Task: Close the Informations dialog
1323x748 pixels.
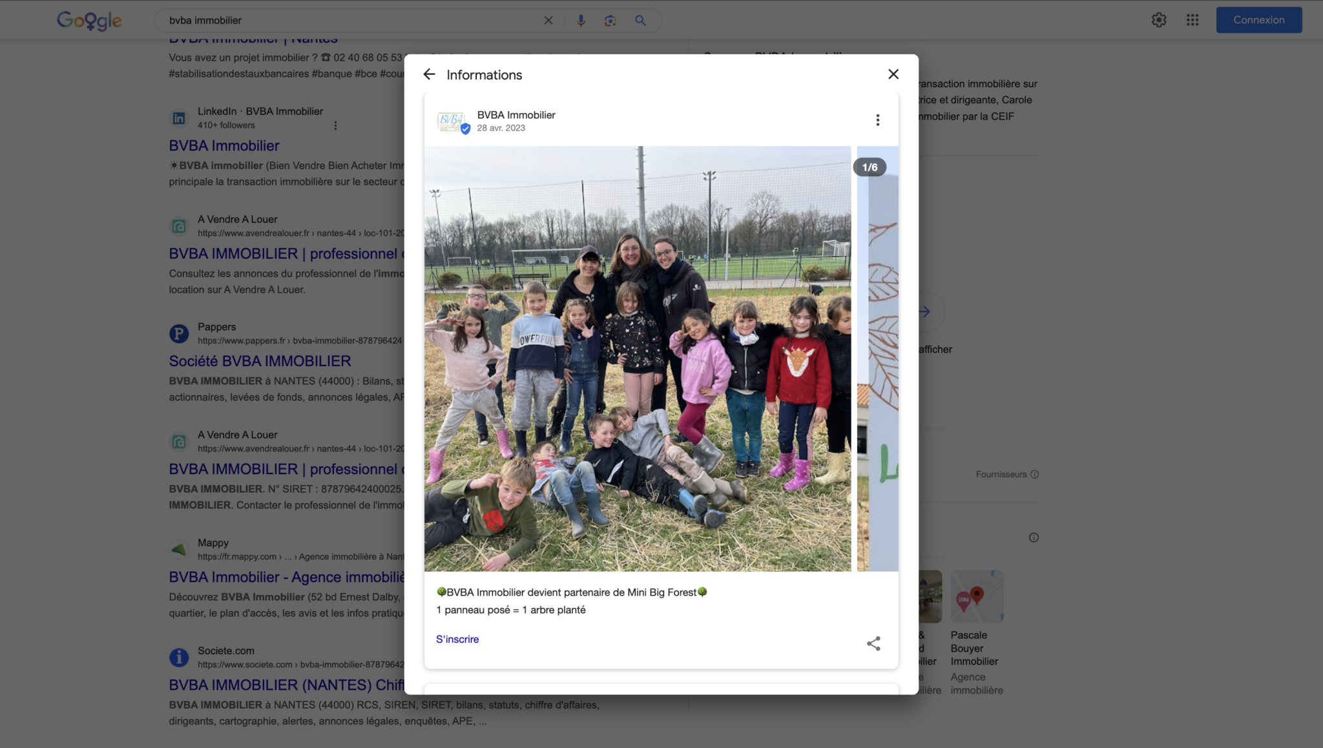Action: point(893,74)
